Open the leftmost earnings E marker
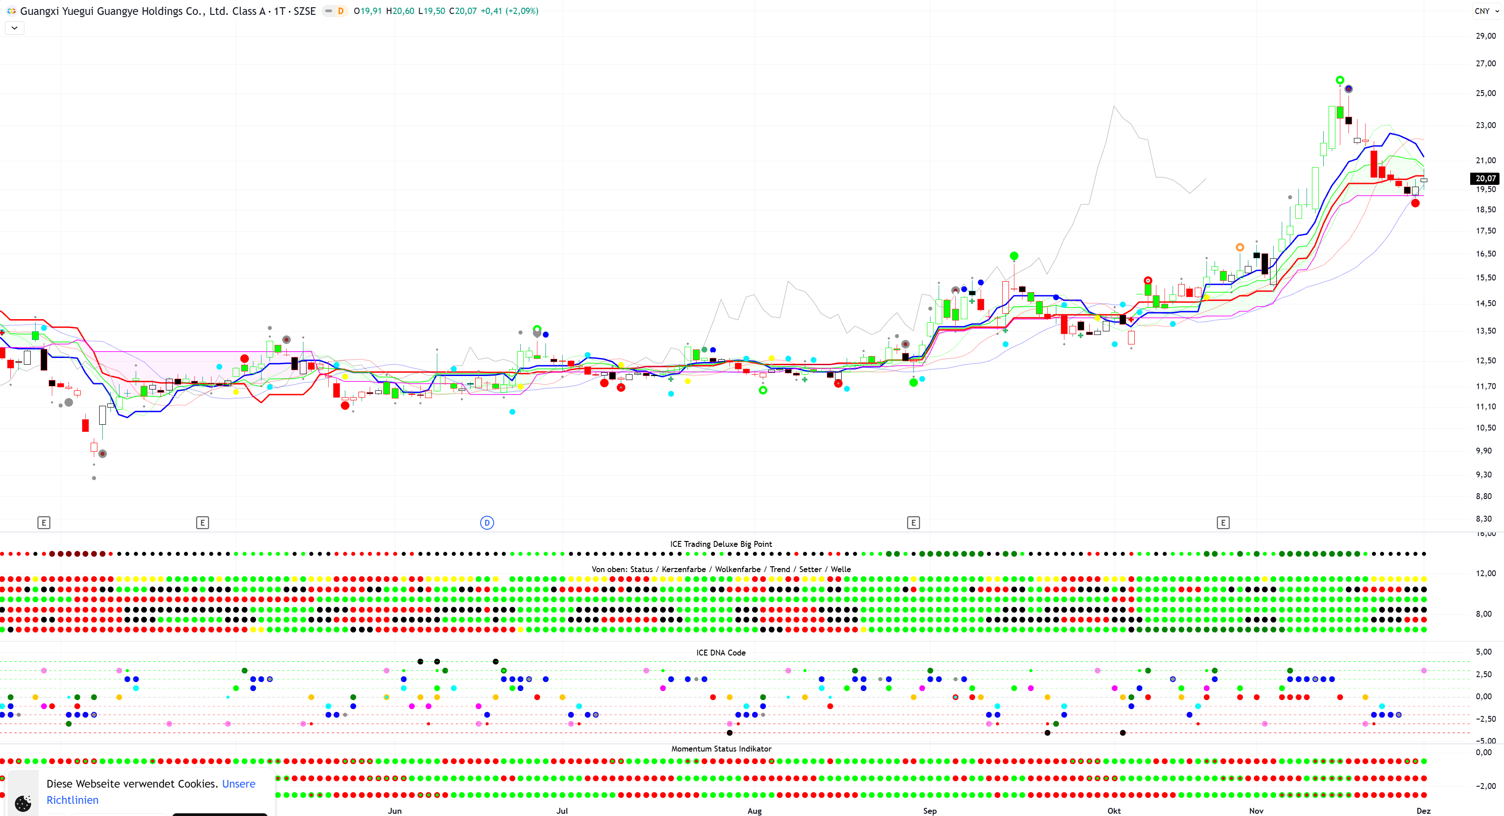The height and width of the screenshot is (816, 1504). pos(44,523)
